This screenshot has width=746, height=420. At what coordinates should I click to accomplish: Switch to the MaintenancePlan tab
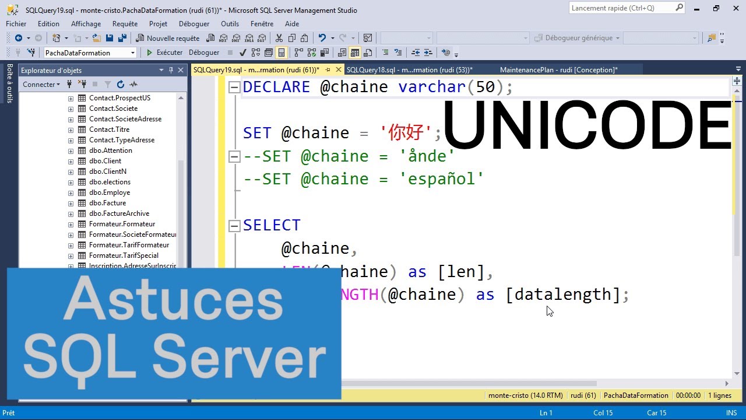tap(558, 70)
